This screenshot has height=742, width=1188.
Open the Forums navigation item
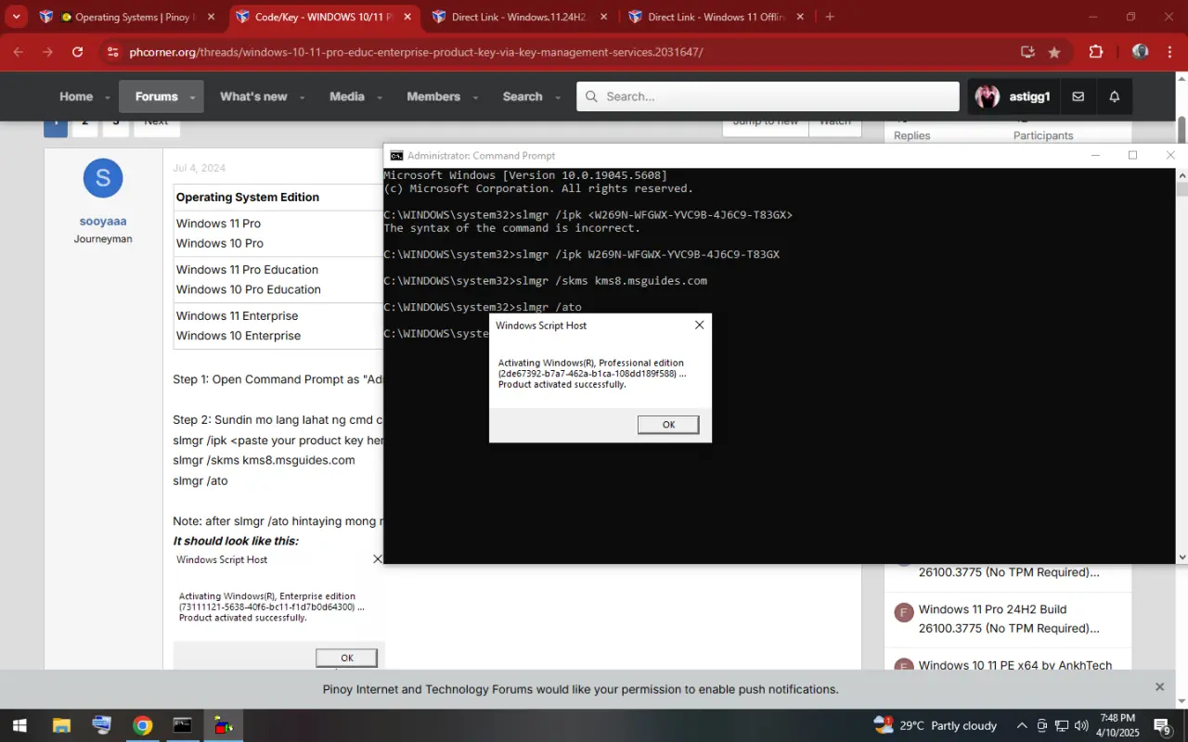[x=156, y=96]
